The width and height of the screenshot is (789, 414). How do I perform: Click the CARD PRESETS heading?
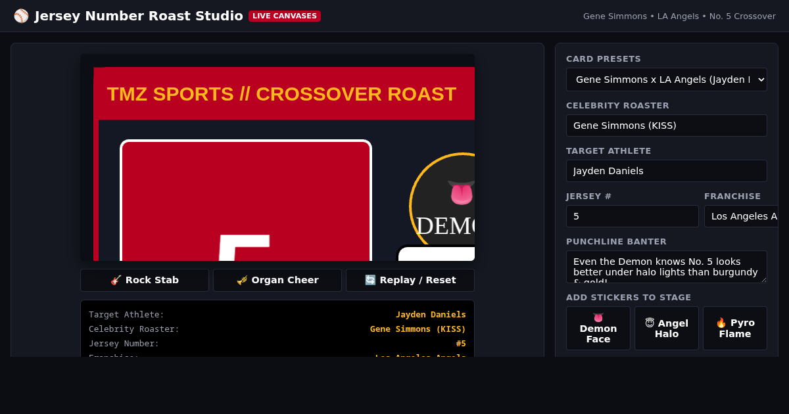(x=604, y=59)
